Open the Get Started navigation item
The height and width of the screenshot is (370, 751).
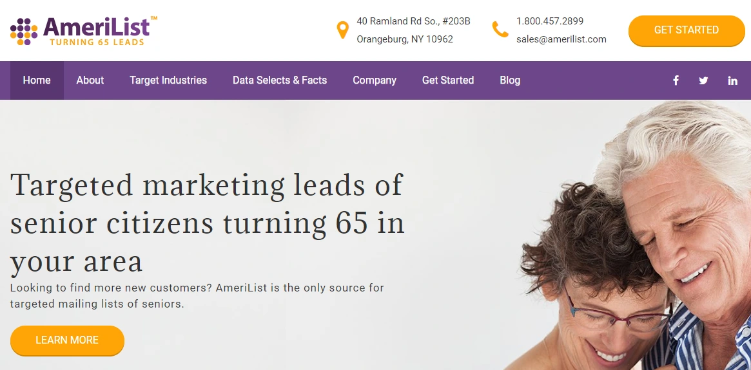(448, 80)
